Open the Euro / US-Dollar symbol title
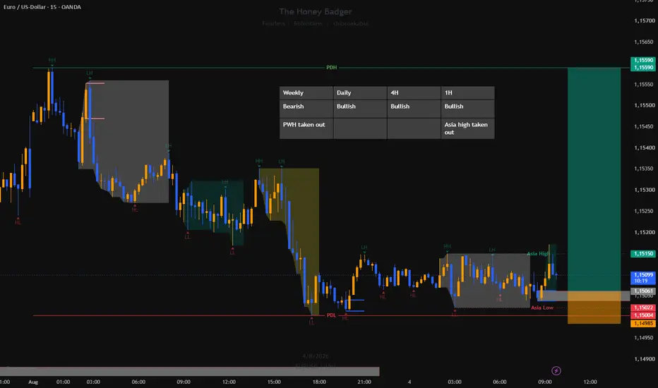The image size is (658, 388). pos(42,7)
